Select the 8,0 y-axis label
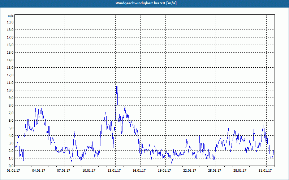This screenshot has width=289, height=180. coord(11,105)
